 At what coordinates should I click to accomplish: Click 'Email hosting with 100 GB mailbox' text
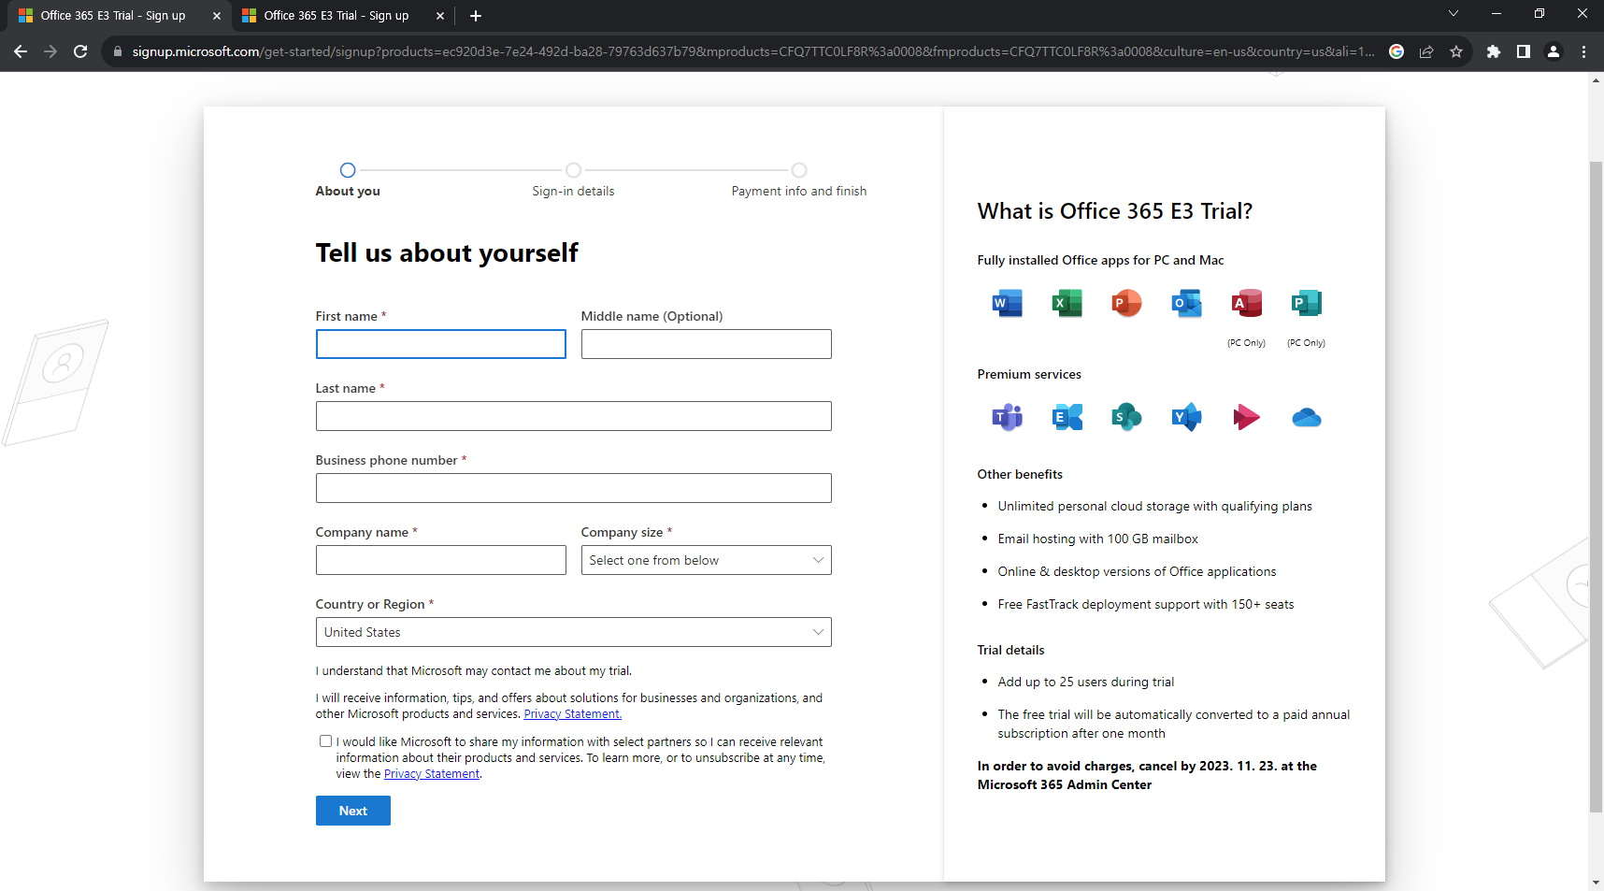click(1097, 539)
